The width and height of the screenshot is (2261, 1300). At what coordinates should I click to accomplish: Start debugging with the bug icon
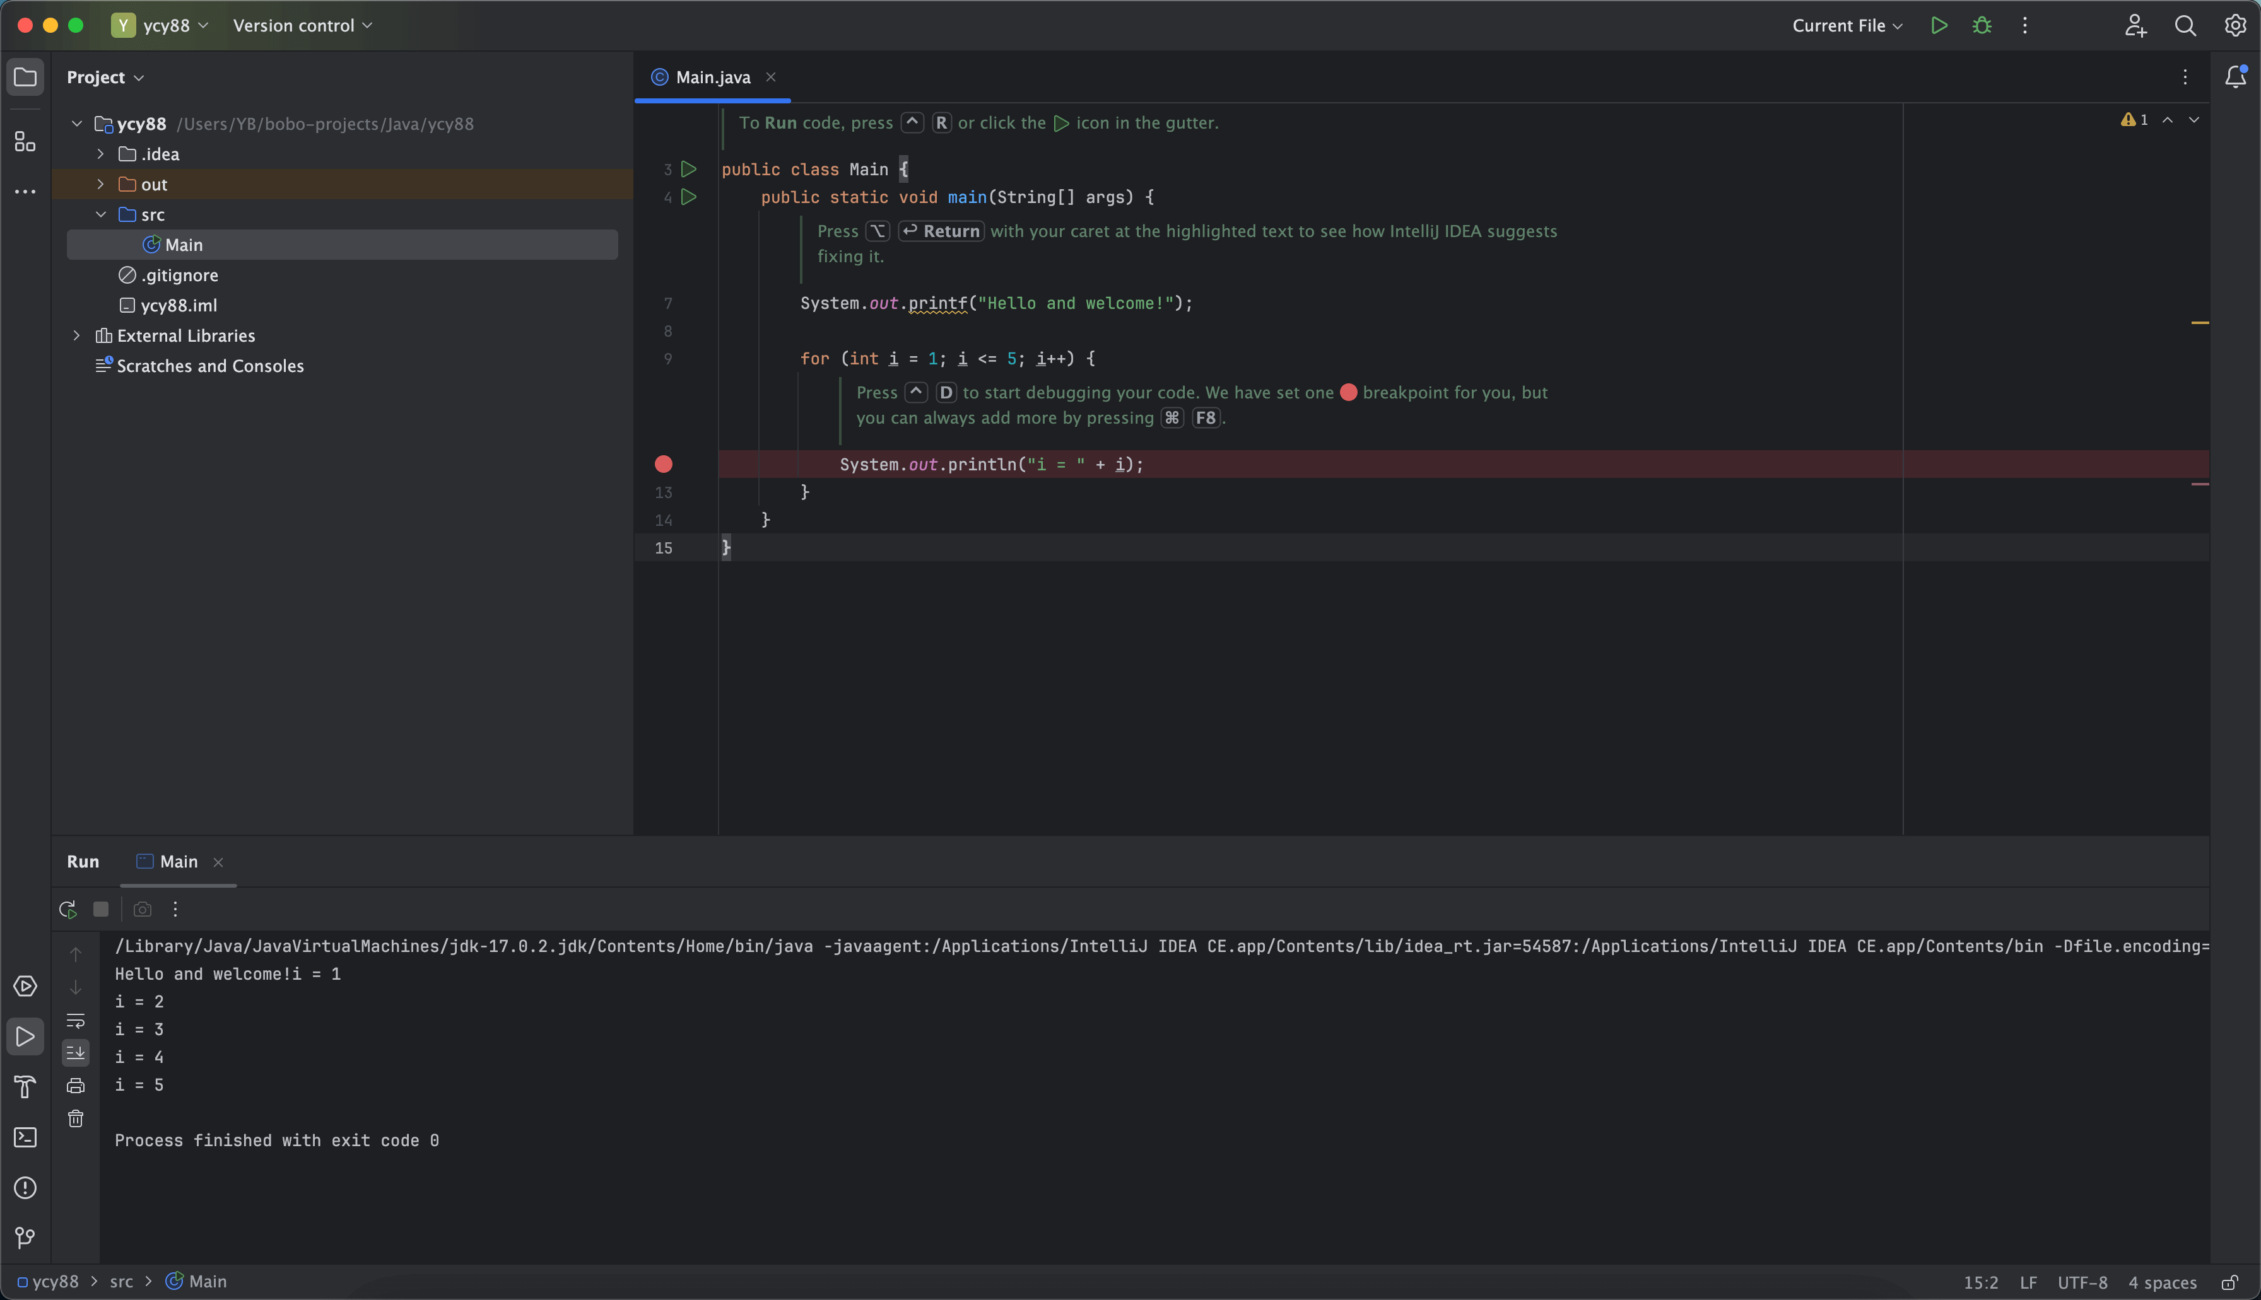tap(1982, 25)
